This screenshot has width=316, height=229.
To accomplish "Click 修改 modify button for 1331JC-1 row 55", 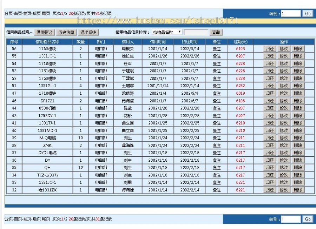I will [x=284, y=56].
